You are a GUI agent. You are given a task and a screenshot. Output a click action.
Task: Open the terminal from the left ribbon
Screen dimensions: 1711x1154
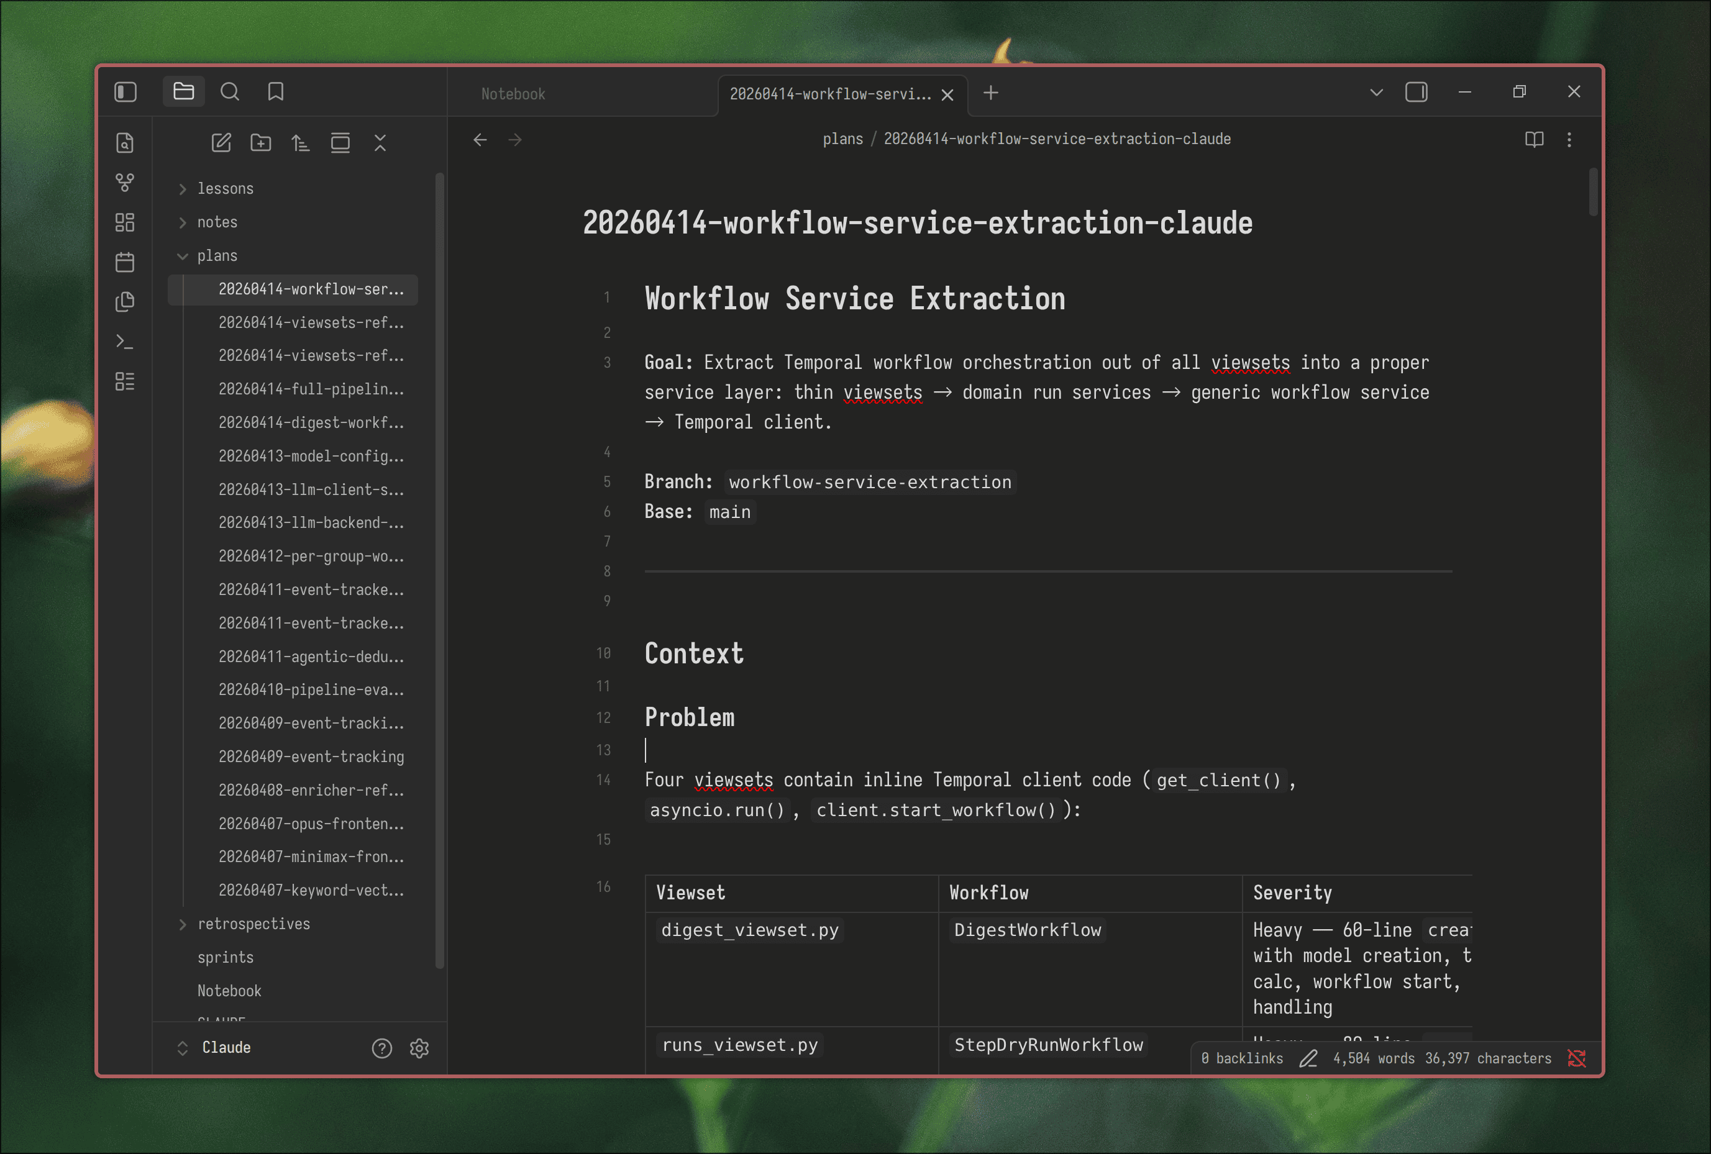125,341
